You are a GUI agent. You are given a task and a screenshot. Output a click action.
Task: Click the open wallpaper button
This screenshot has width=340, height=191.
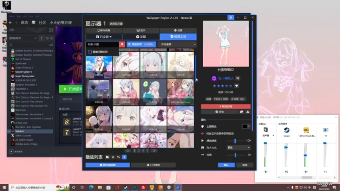coord(153,165)
